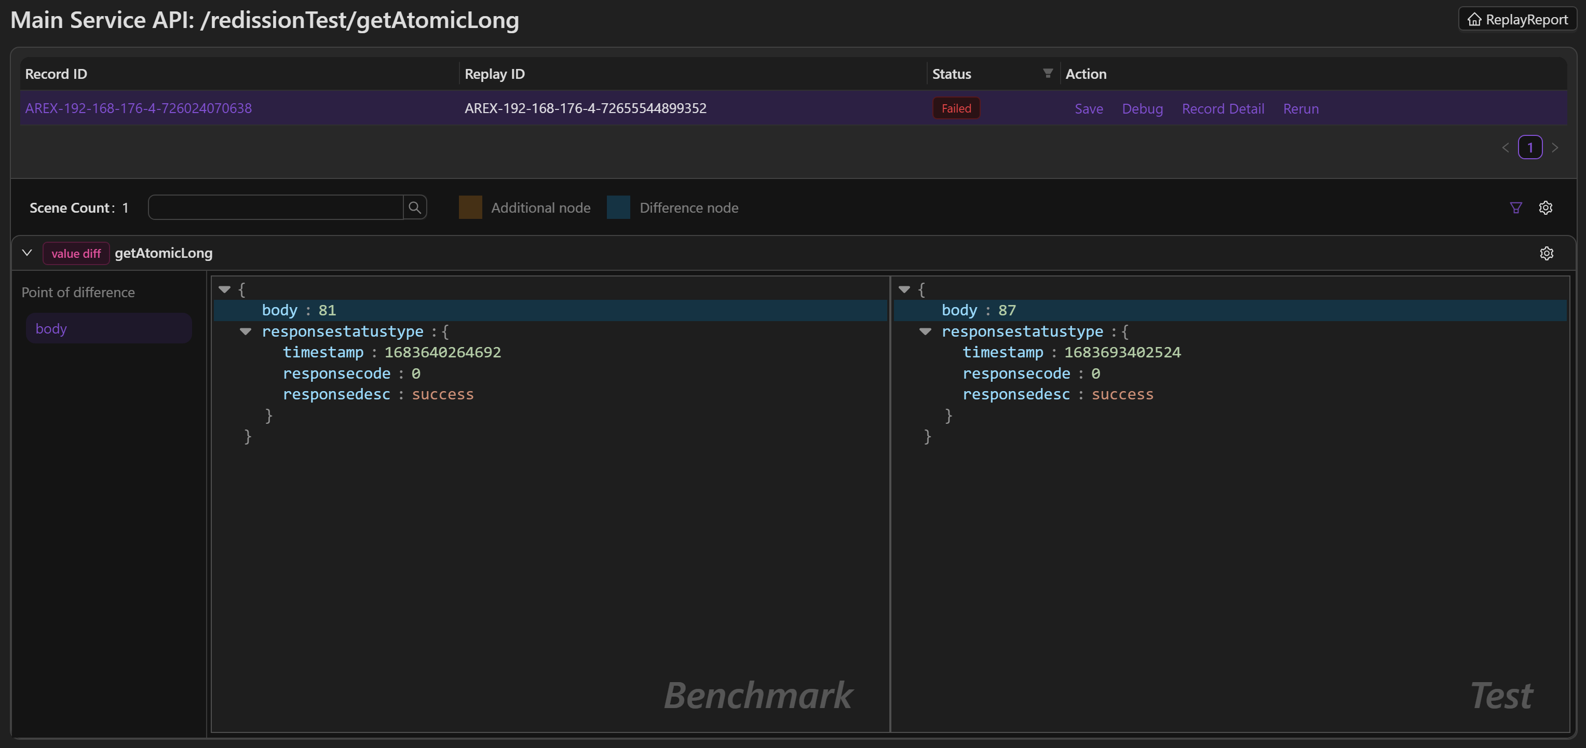The image size is (1586, 748).
Task: Click the ReplayReport home button
Action: (1517, 20)
